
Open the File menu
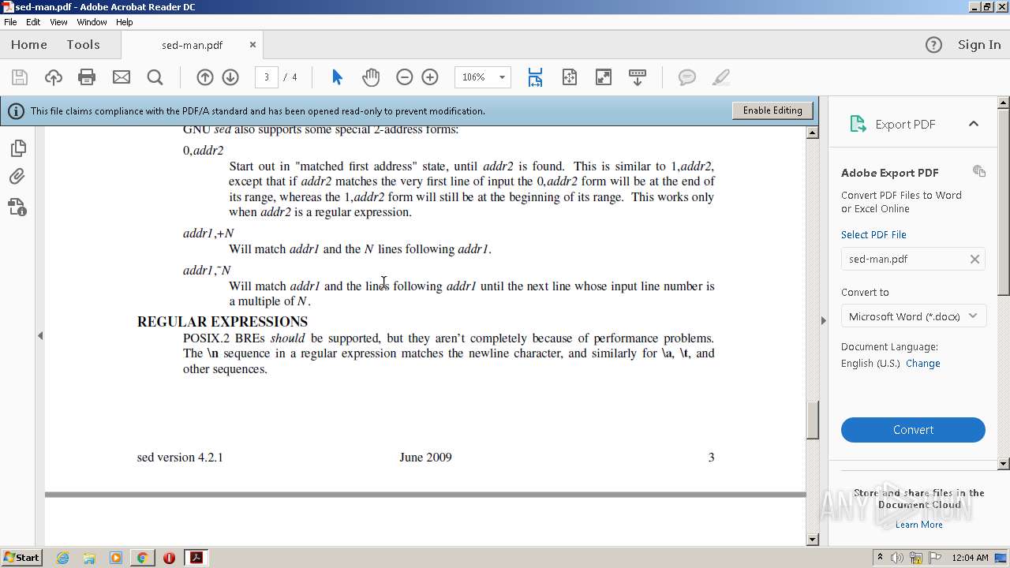pos(10,22)
